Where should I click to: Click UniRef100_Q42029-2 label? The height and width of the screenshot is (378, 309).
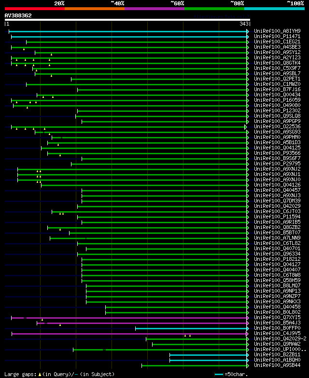(x=280, y=338)
